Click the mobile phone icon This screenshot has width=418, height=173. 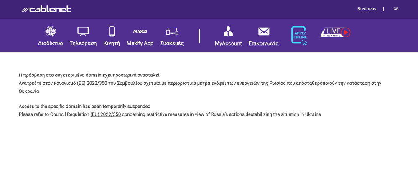coord(112,31)
